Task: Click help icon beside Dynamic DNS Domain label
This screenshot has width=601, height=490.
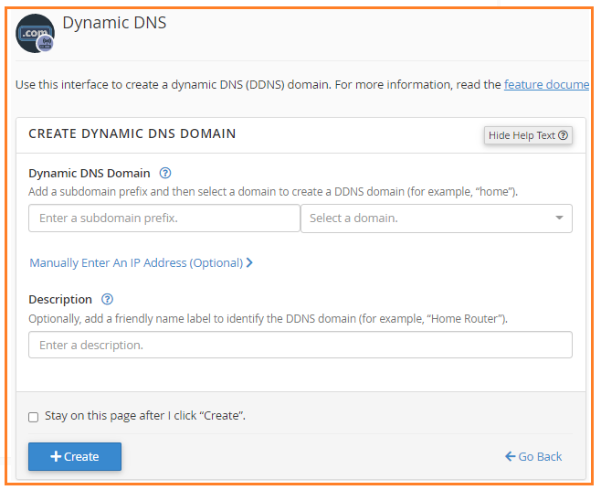Action: [165, 173]
